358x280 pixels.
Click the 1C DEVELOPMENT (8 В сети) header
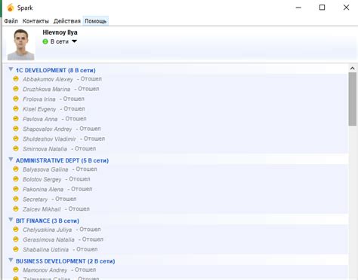click(x=56, y=70)
